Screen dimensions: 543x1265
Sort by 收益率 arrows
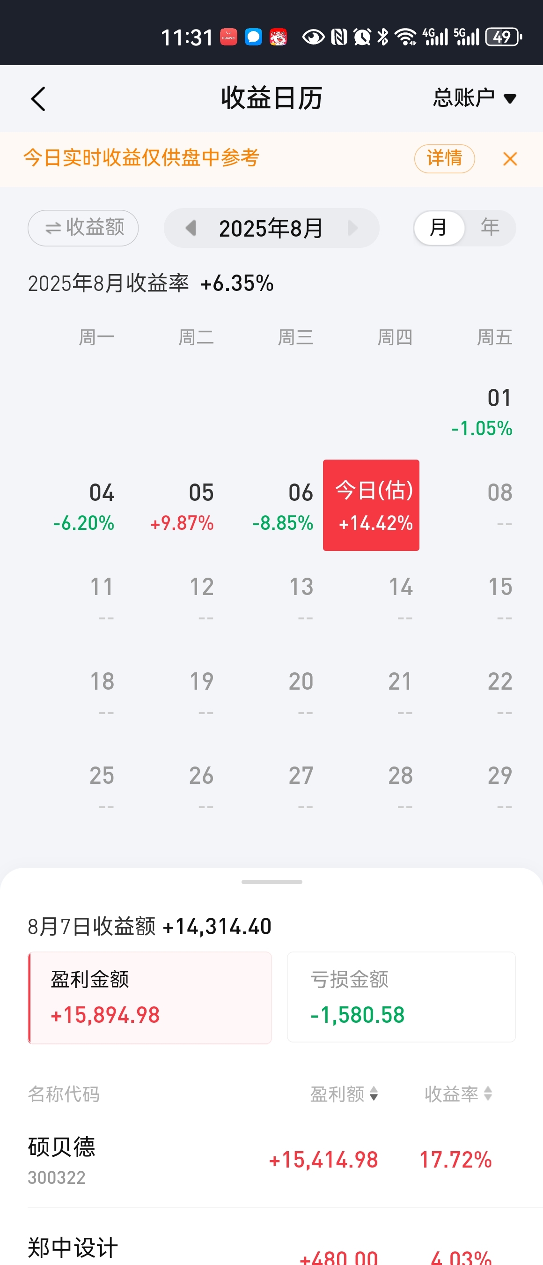click(x=488, y=1094)
